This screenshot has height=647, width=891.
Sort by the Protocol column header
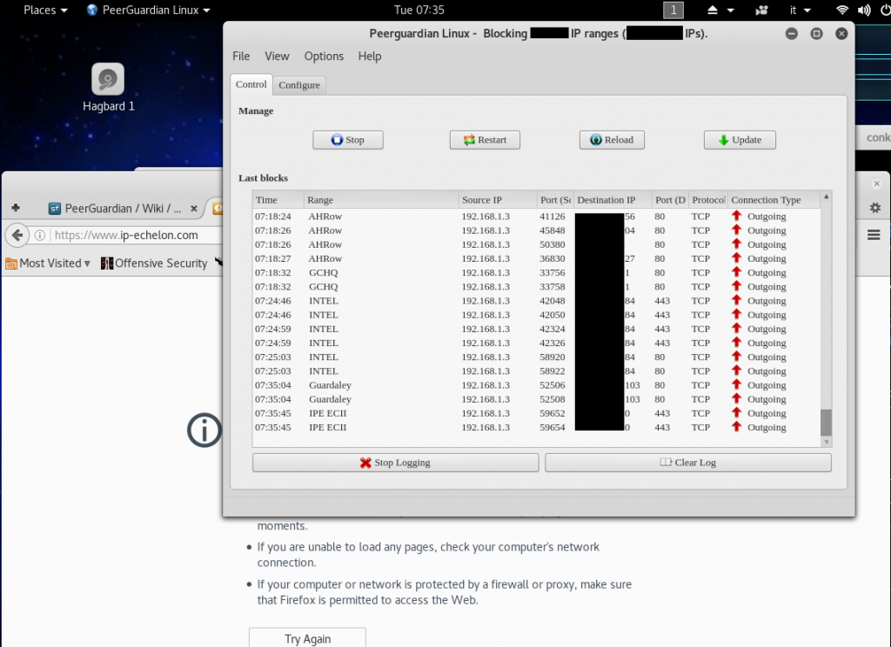click(708, 200)
